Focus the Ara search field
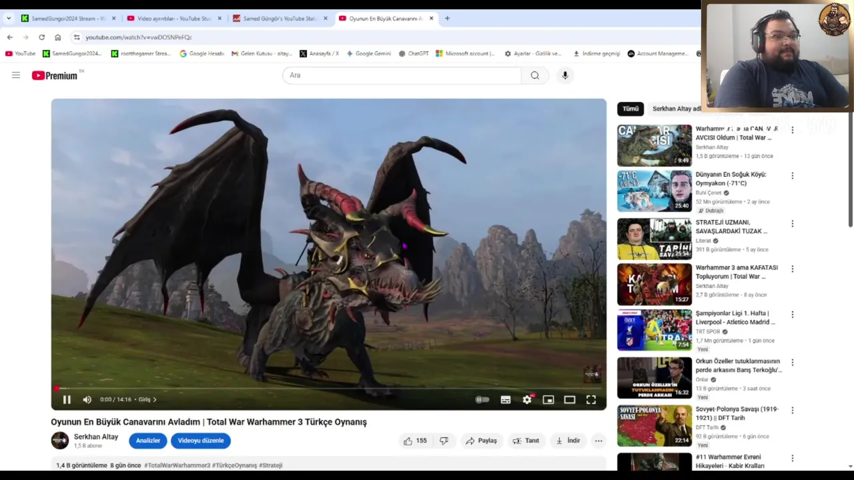854x480 pixels. point(402,75)
